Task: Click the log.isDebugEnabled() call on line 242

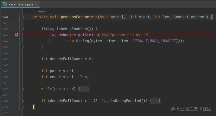Action: (71, 29)
